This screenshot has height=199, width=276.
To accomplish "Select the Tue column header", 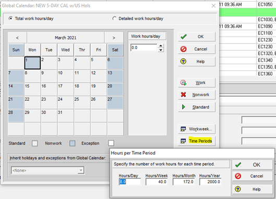I will coord(49,50).
